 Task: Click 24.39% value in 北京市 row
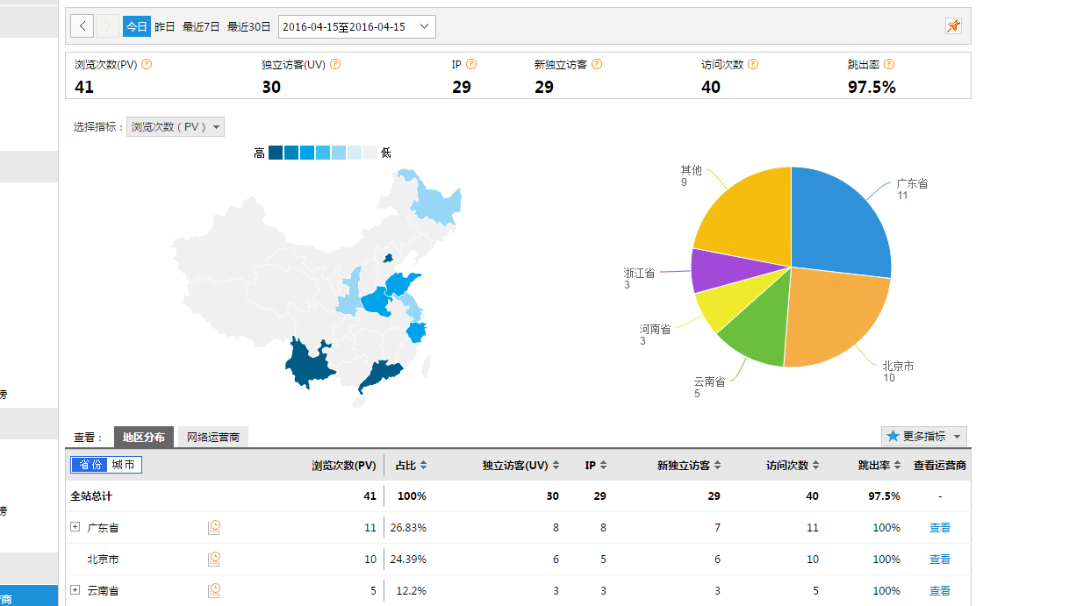tap(408, 560)
